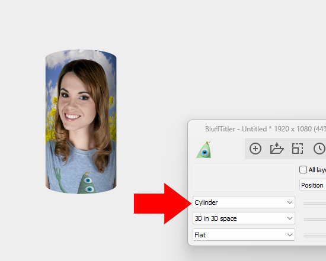Click the green one-eyed BluffTitler mascot logo
326x261 pixels.
(204, 150)
